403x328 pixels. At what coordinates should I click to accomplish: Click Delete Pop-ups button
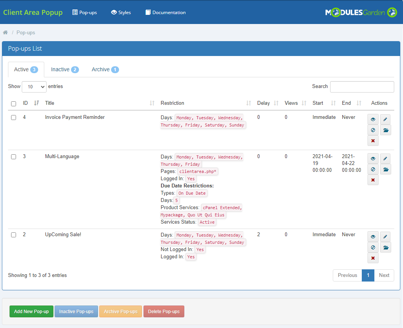coord(164,311)
